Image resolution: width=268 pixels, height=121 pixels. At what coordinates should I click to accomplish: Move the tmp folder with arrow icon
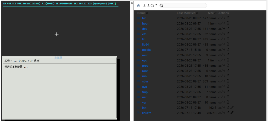tap(224, 92)
